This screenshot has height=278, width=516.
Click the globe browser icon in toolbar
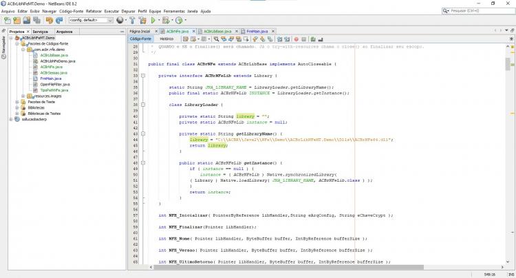[x=120, y=21]
